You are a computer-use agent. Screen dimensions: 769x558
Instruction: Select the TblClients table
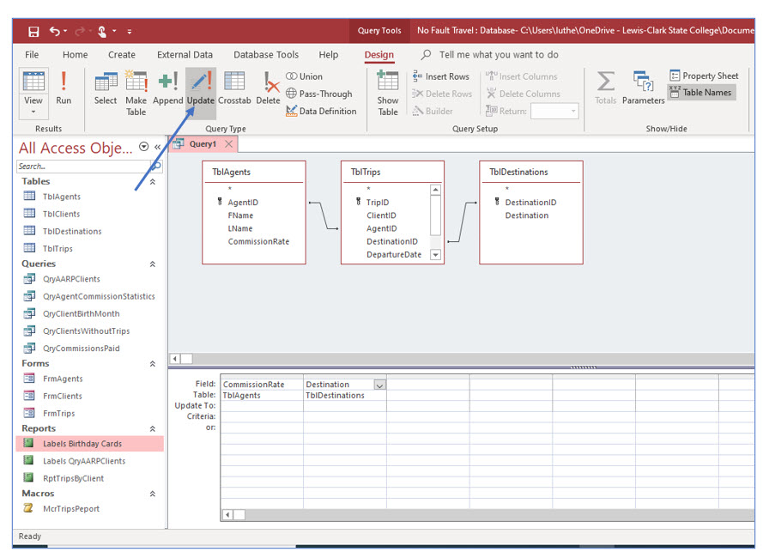click(x=61, y=215)
